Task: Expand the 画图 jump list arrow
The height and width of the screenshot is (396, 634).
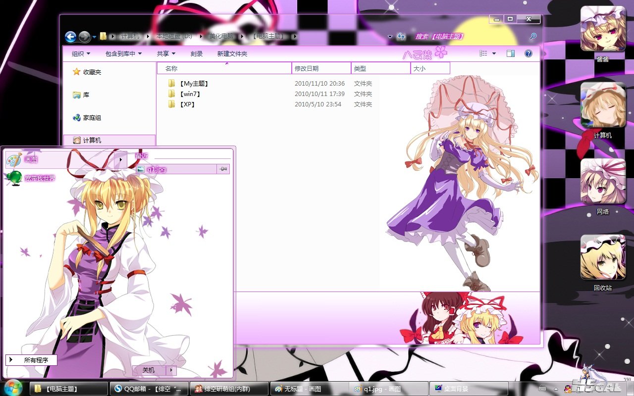Action: coord(121,159)
